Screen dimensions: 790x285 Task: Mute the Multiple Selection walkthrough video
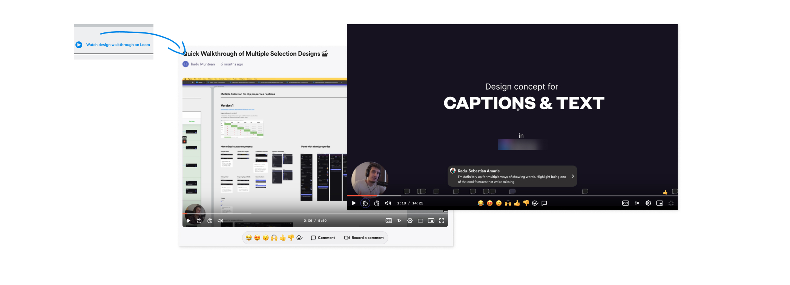pos(220,221)
